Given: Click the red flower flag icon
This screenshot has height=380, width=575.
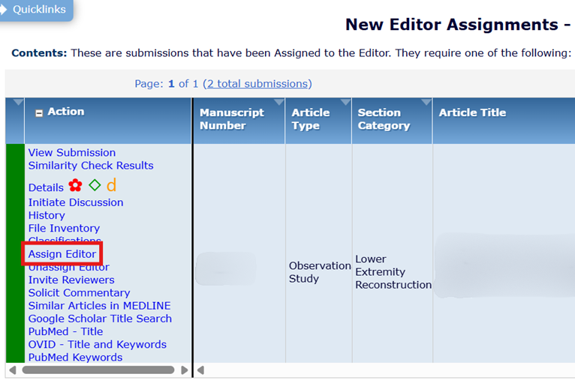Looking at the screenshot, I should 75,185.
